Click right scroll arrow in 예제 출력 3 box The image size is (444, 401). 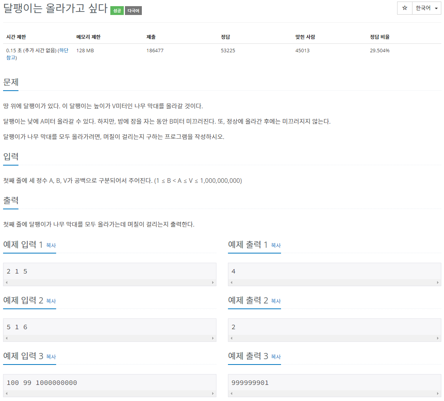(438, 393)
